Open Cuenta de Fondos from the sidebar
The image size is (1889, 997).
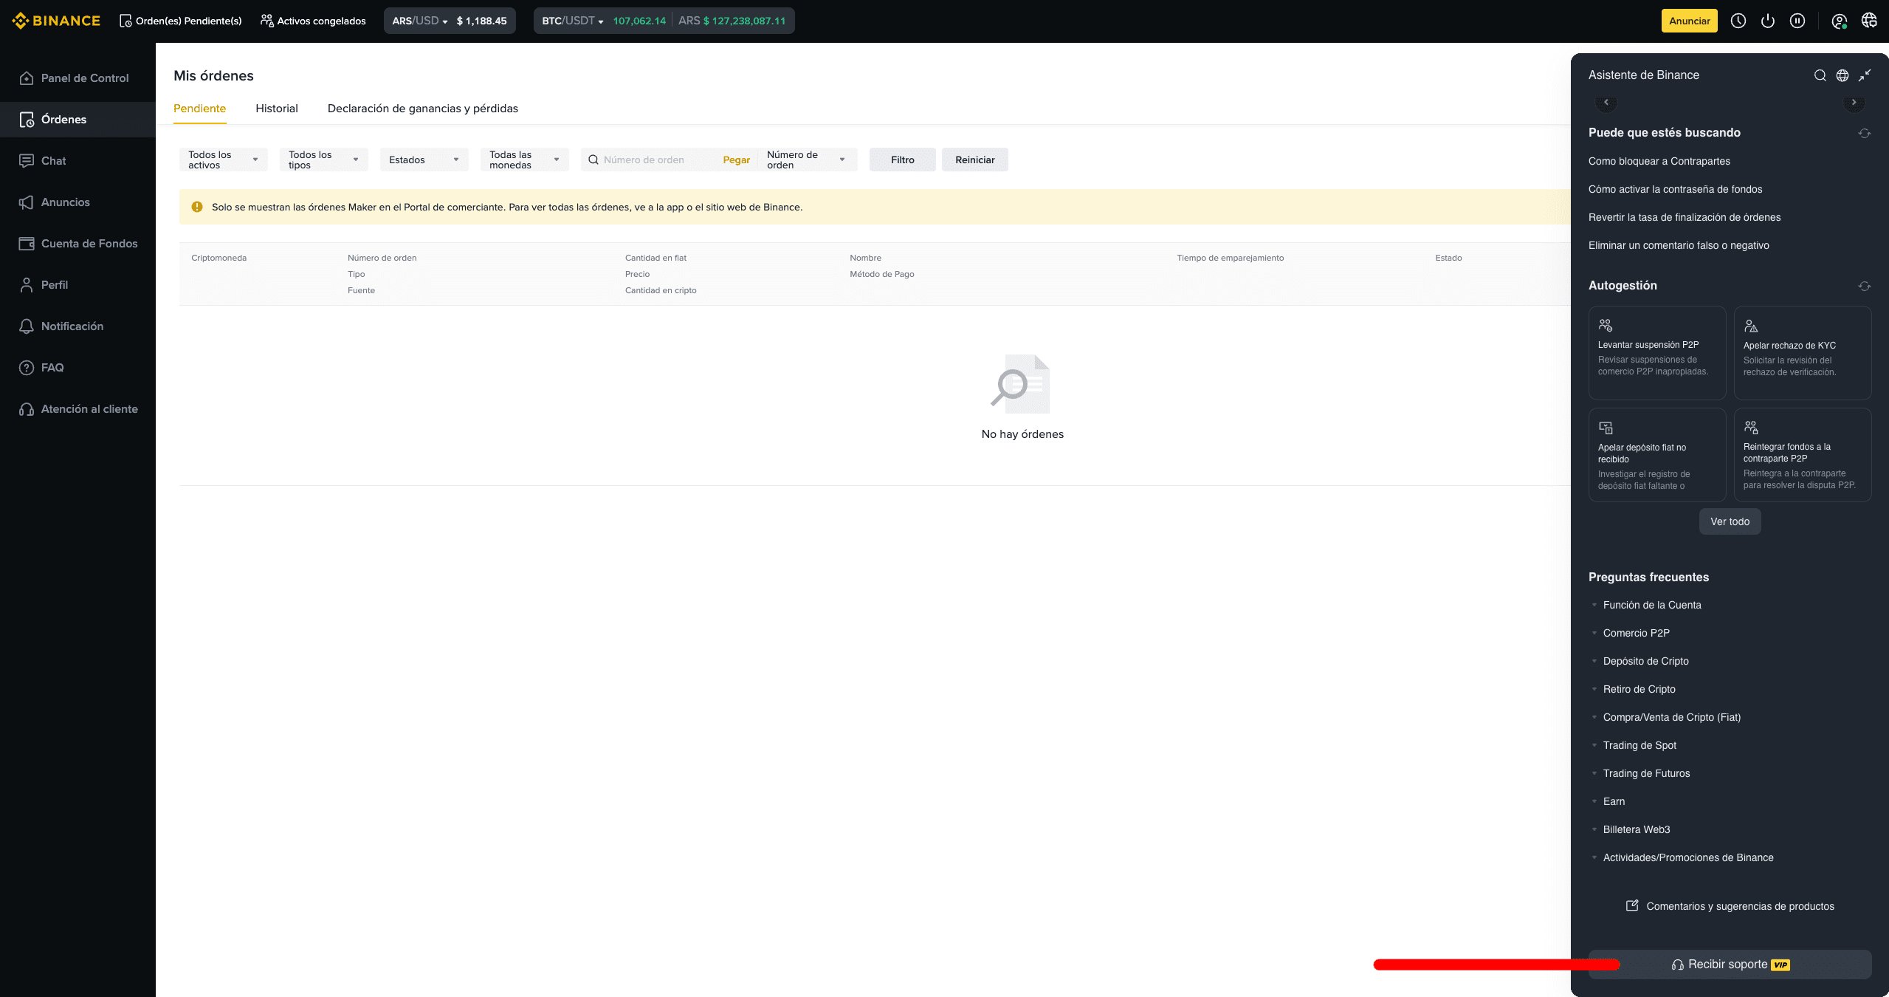[89, 243]
